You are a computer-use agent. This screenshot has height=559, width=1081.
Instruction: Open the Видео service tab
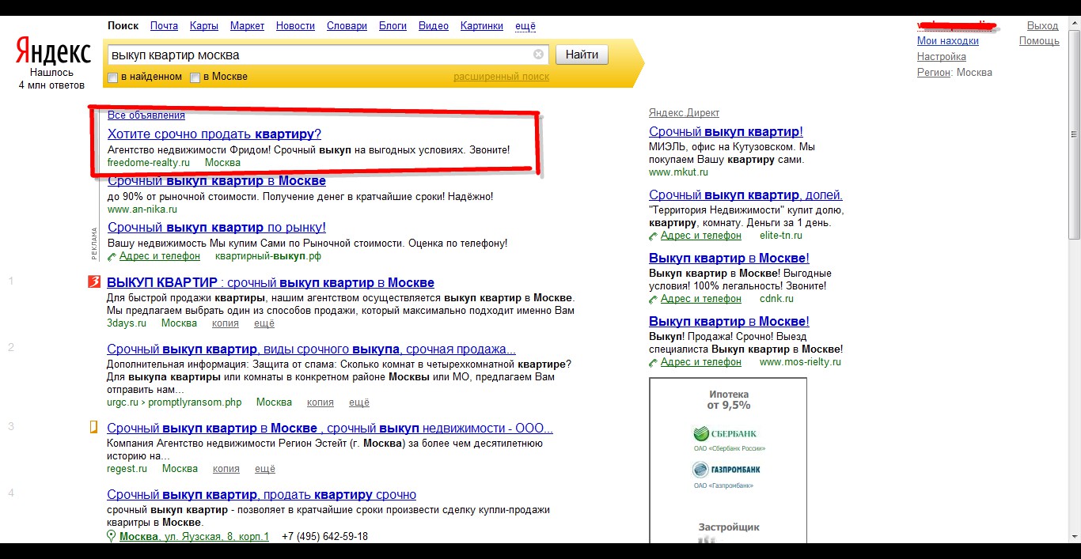[434, 26]
